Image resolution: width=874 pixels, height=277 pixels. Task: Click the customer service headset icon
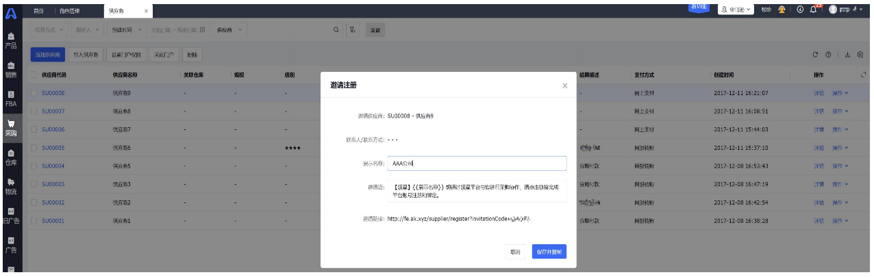point(782,10)
